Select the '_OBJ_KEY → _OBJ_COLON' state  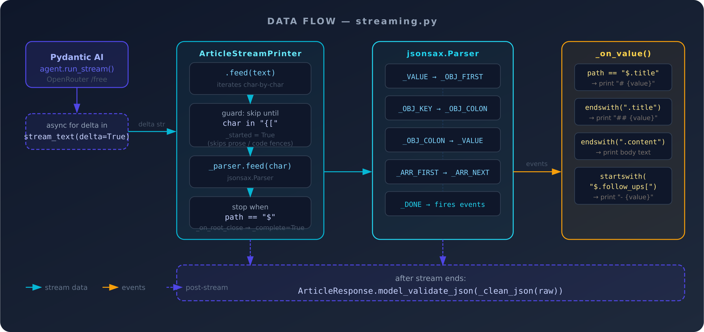[x=443, y=108]
